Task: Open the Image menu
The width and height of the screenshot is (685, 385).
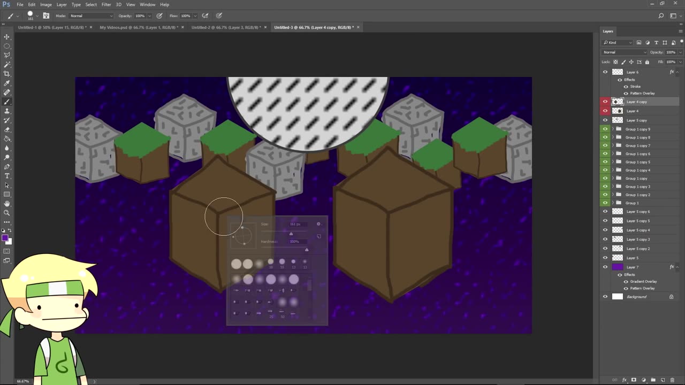Action: coord(46,4)
